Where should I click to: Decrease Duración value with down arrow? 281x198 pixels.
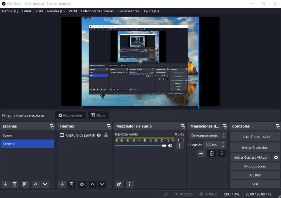[223, 146]
